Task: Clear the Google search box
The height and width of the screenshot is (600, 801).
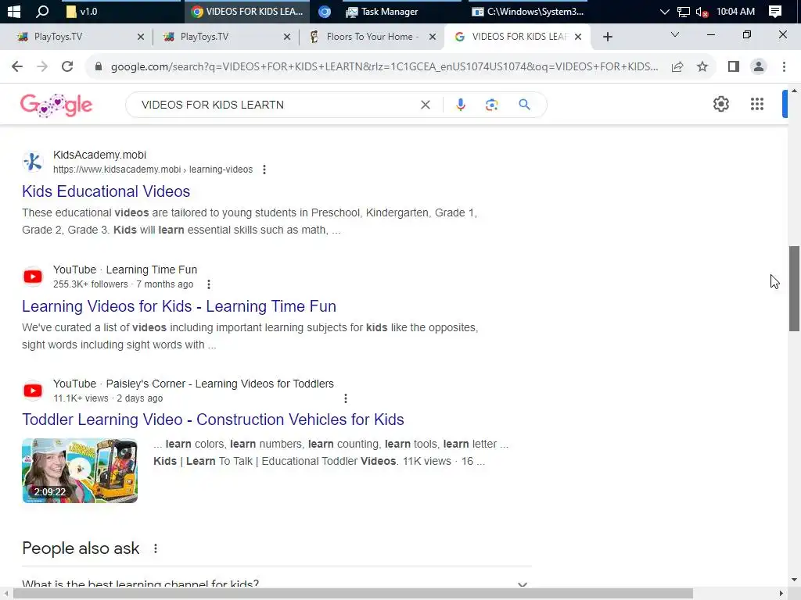Action: pos(425,105)
